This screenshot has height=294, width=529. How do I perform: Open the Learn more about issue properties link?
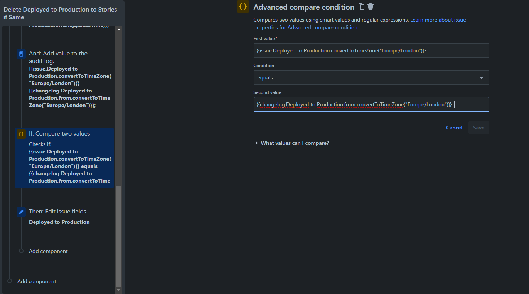point(359,24)
